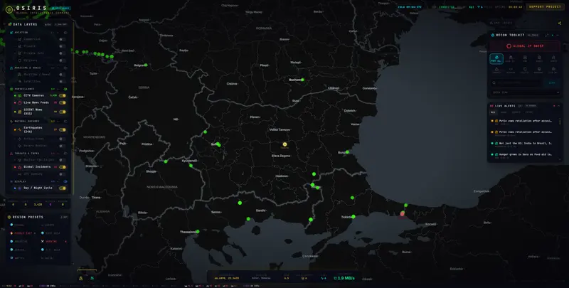
Task: Click the share icon at top right
Action: (560, 23)
